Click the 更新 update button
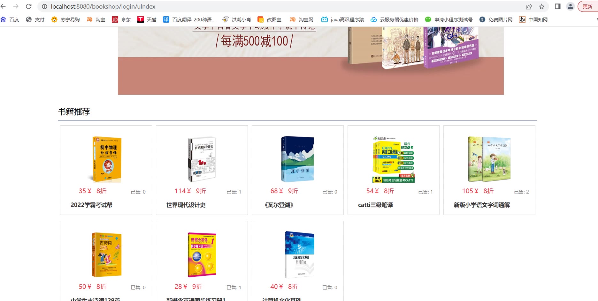 pyautogui.click(x=588, y=6)
